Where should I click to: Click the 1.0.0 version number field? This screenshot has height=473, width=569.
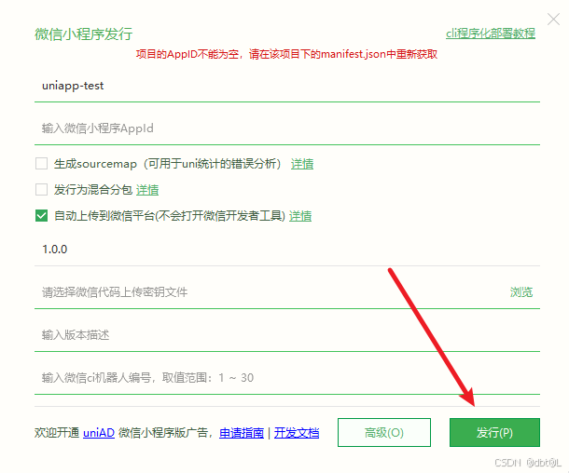point(287,250)
